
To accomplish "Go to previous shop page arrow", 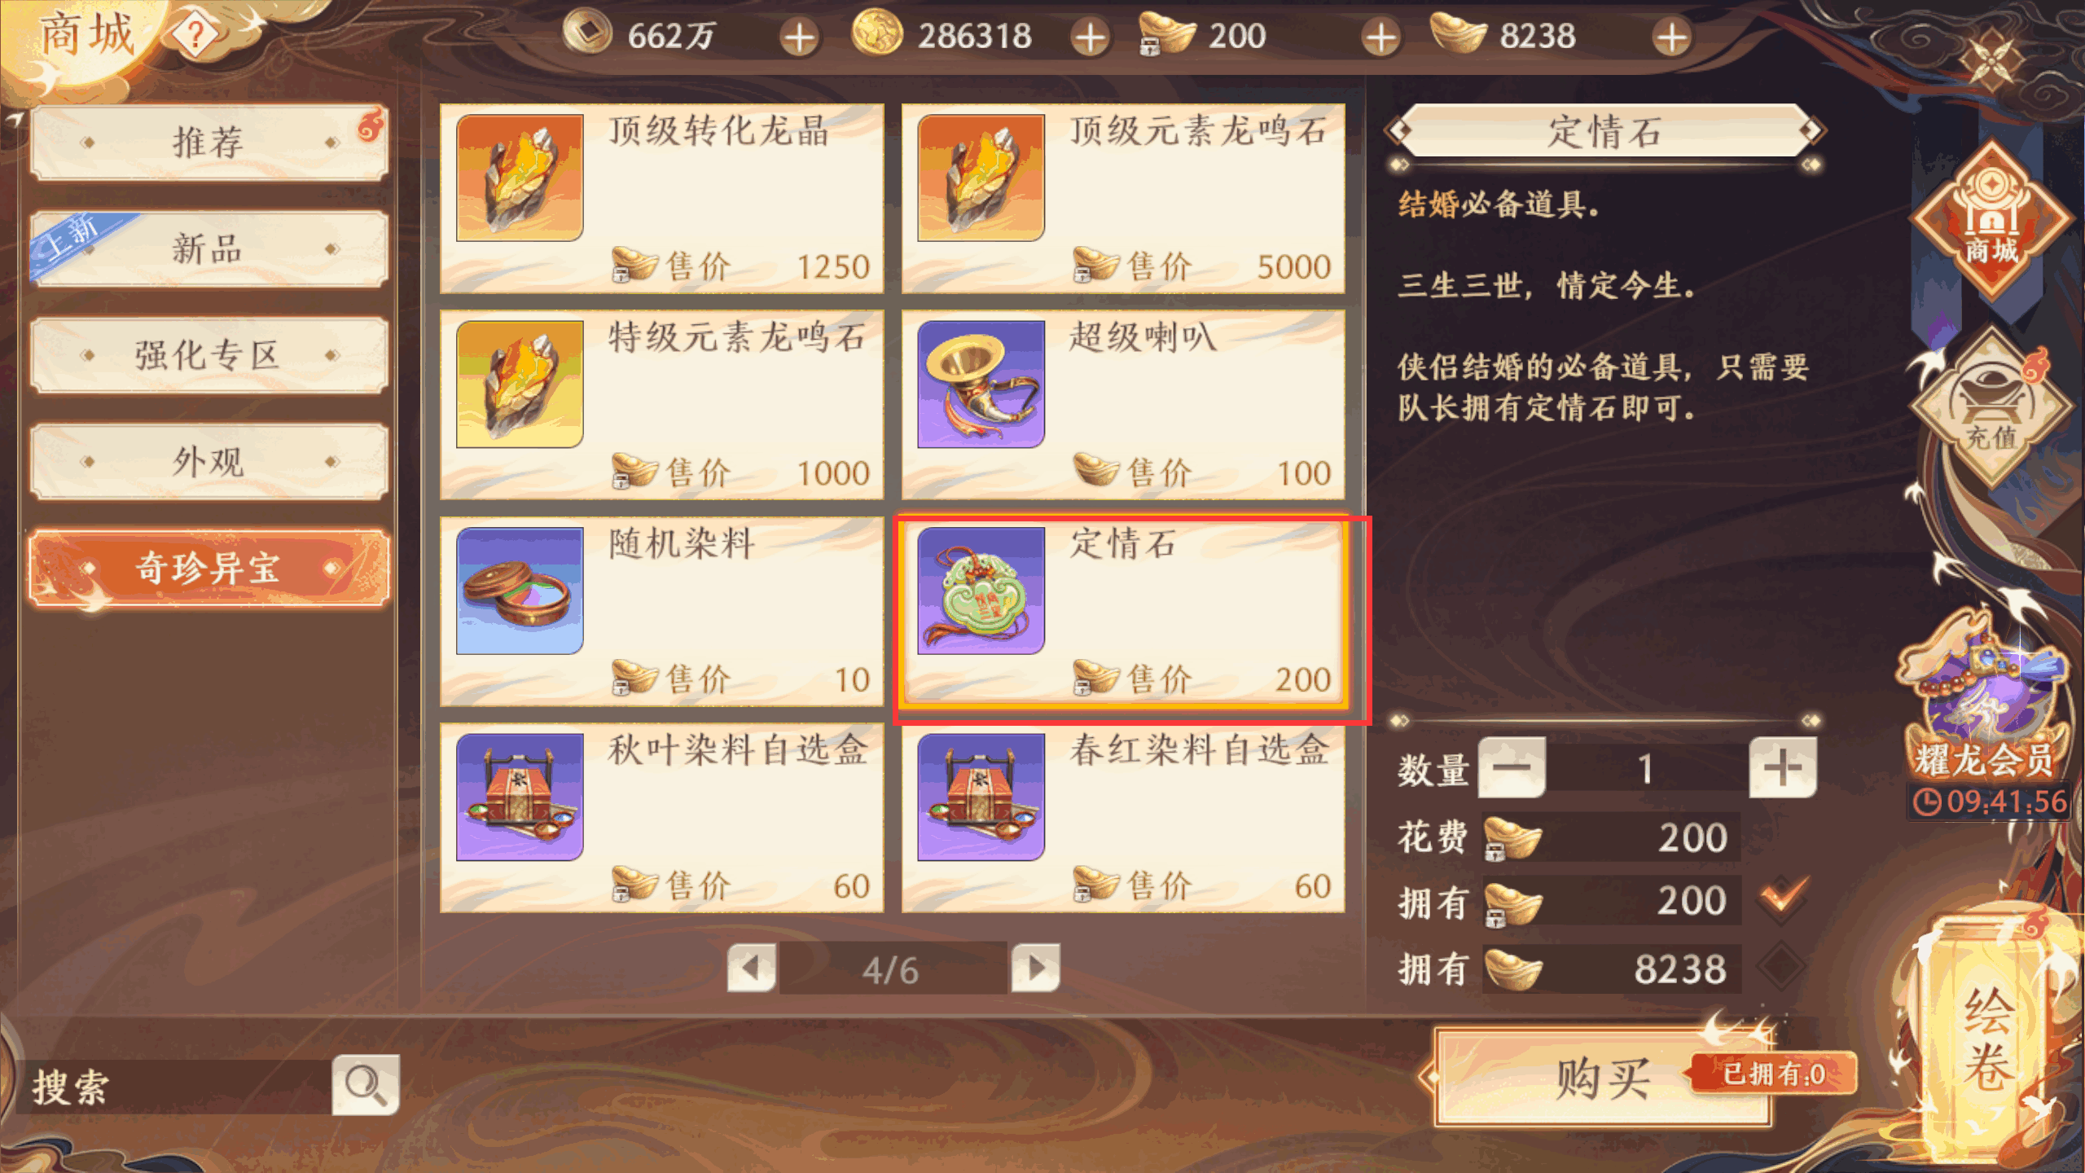I will [x=751, y=968].
